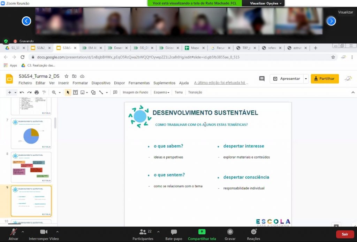Select slide 8 thumbnail in filmstrip
This screenshot has height=242, width=357.
tap(31, 167)
